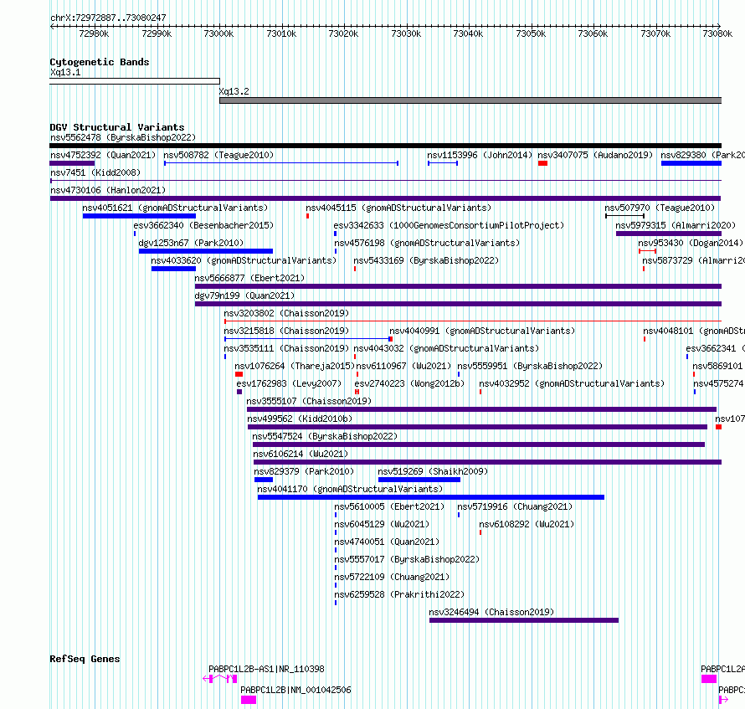Click nsv5433169 (ByrskaBishop2022) label
Screen dimensions: 745x709
[x=426, y=261]
